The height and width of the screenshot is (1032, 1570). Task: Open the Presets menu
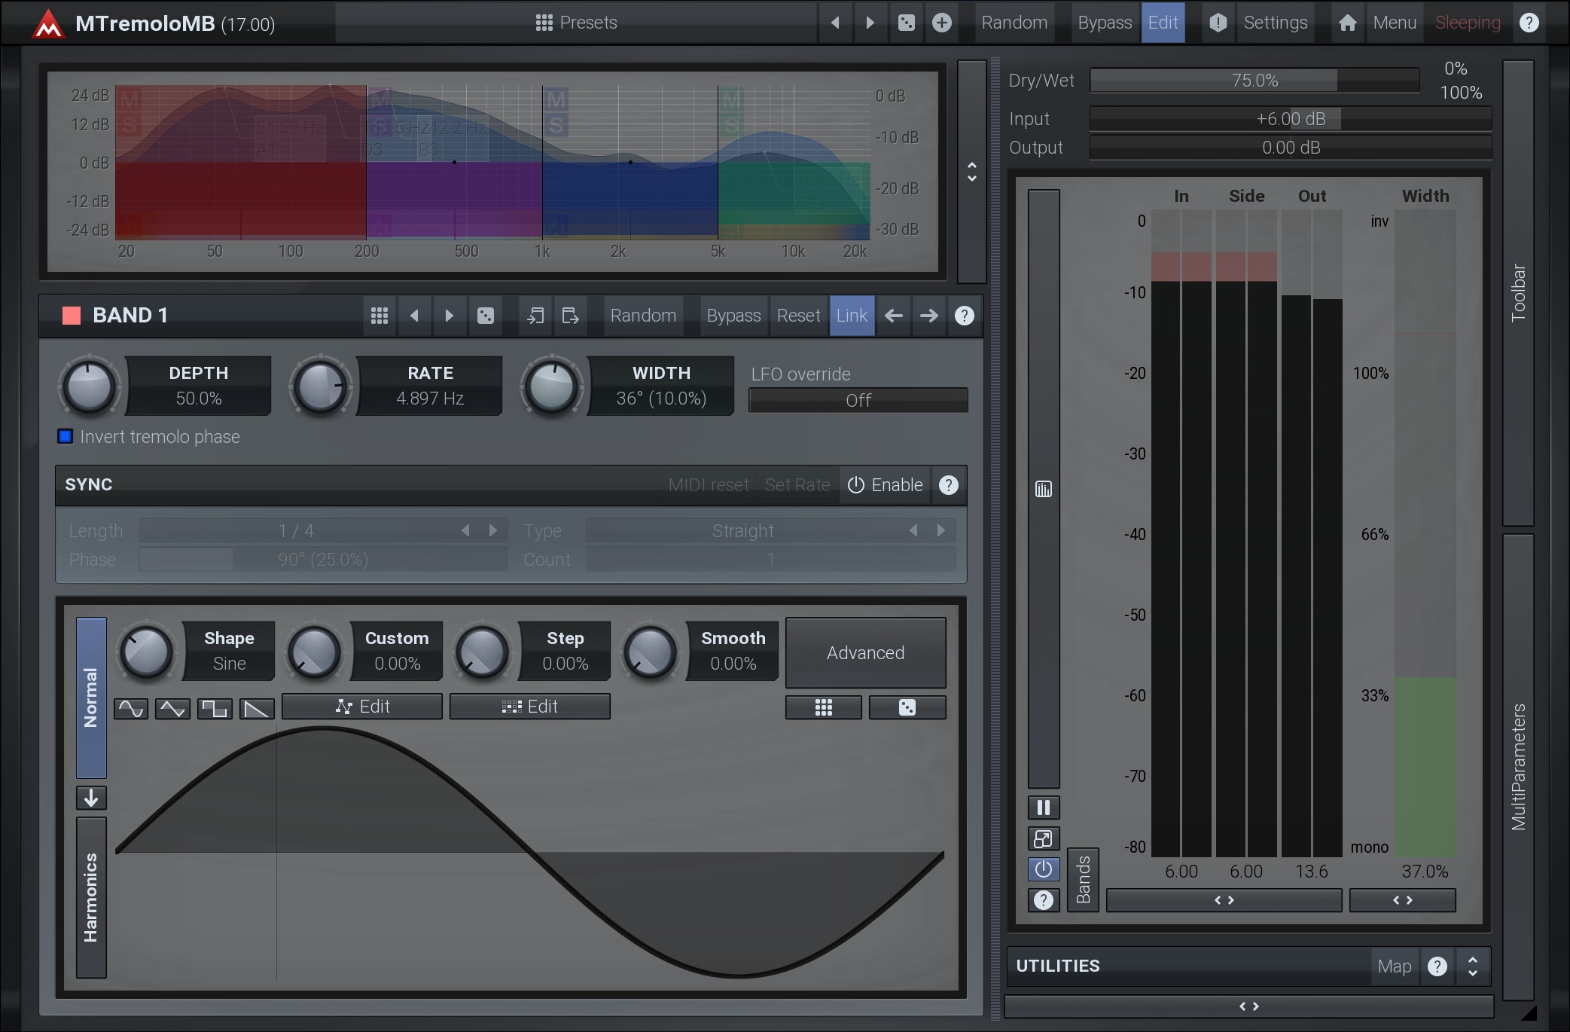tap(576, 23)
